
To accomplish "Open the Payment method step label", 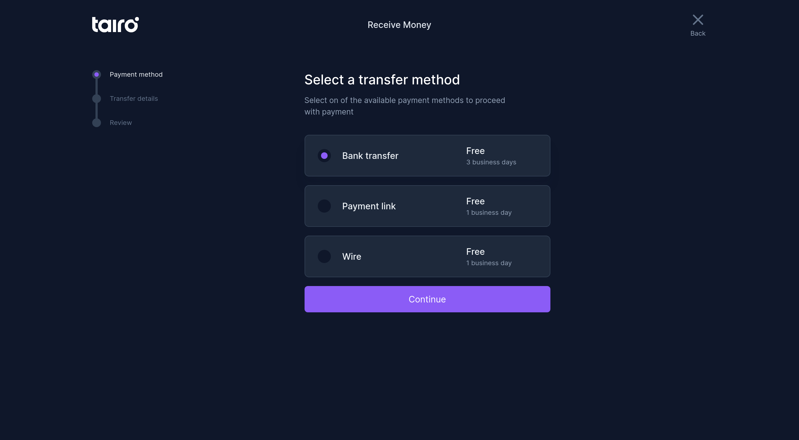I will (136, 75).
